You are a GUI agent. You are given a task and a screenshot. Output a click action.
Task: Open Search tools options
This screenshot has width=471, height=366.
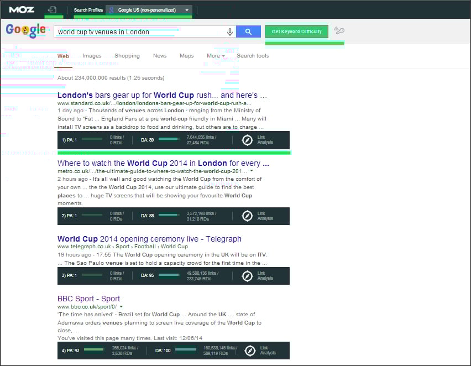tap(253, 56)
